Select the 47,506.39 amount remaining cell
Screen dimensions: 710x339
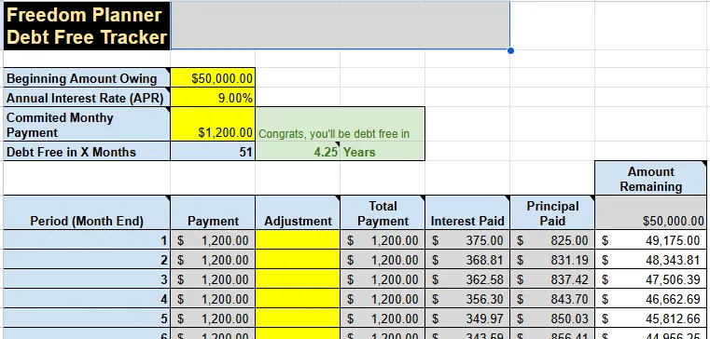tap(650, 278)
